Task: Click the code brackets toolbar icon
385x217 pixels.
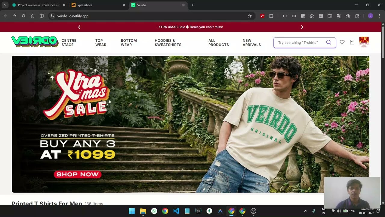Action: (285, 16)
